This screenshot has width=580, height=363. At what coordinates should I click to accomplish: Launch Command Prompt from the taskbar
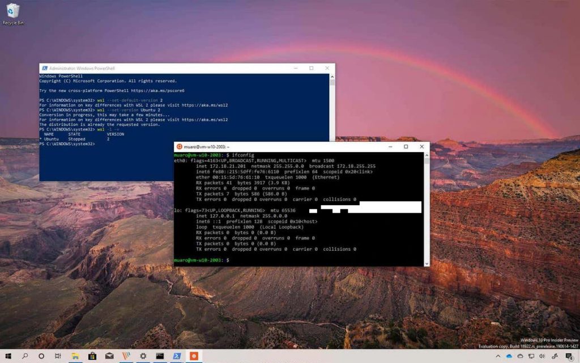tap(159, 356)
